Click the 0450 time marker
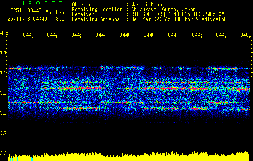 pyautogui.click(x=246, y=35)
